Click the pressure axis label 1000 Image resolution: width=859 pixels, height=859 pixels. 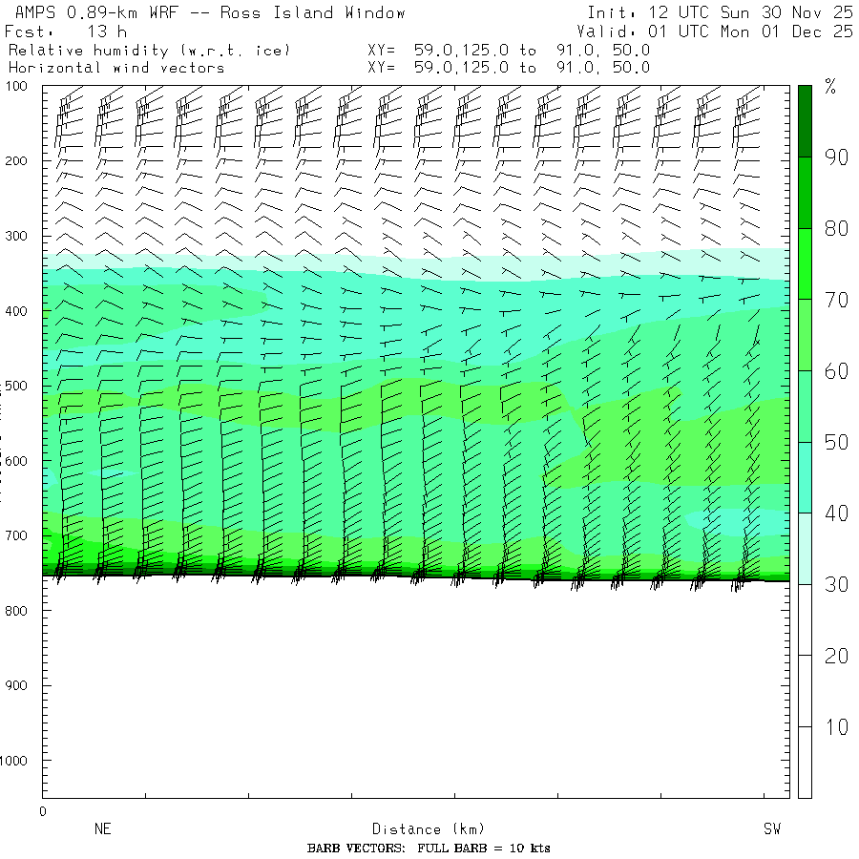pos(13,761)
